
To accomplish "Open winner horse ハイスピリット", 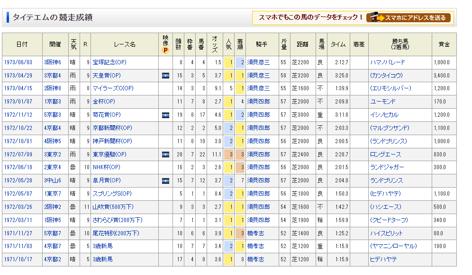I will tap(386, 233).
